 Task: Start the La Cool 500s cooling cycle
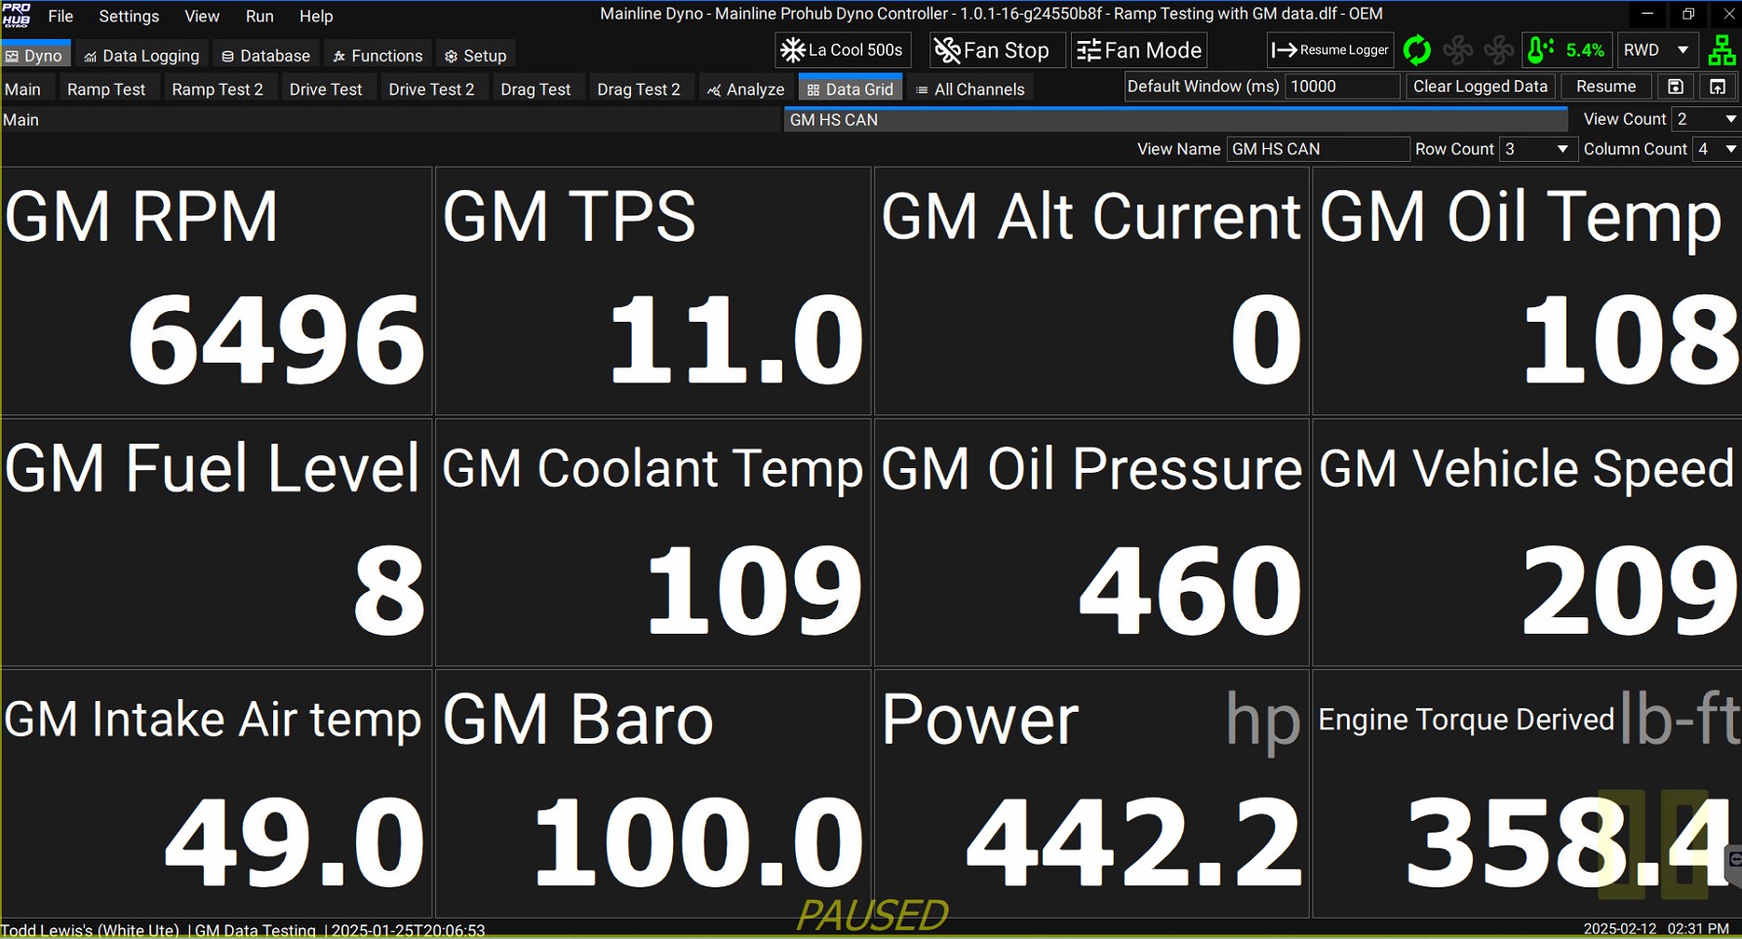(843, 50)
